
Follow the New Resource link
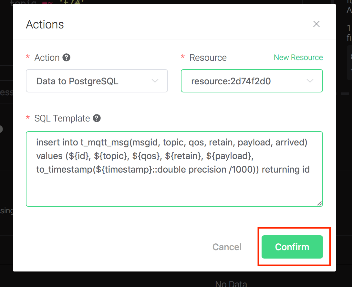coord(298,58)
